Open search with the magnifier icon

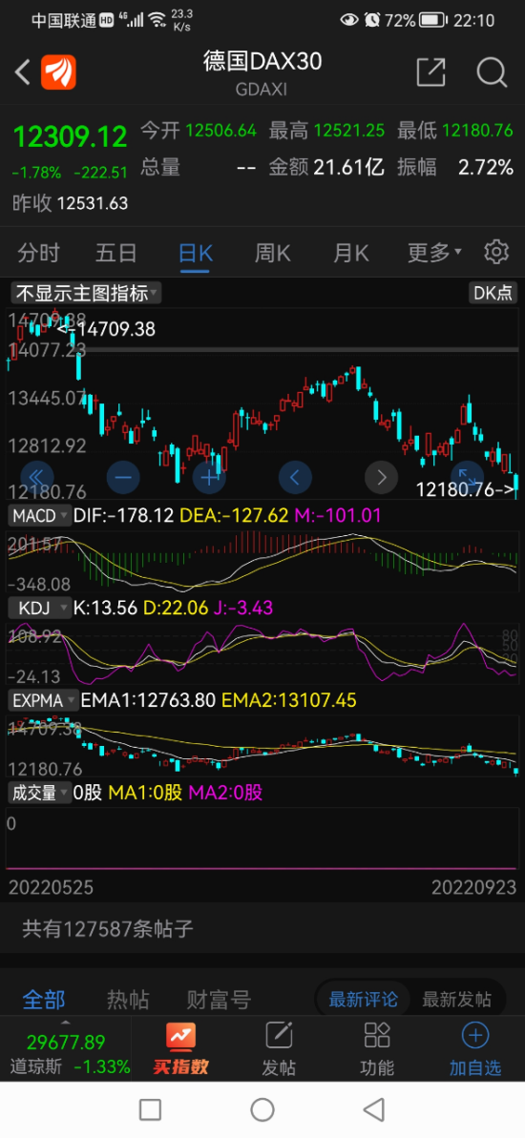pyautogui.click(x=492, y=72)
